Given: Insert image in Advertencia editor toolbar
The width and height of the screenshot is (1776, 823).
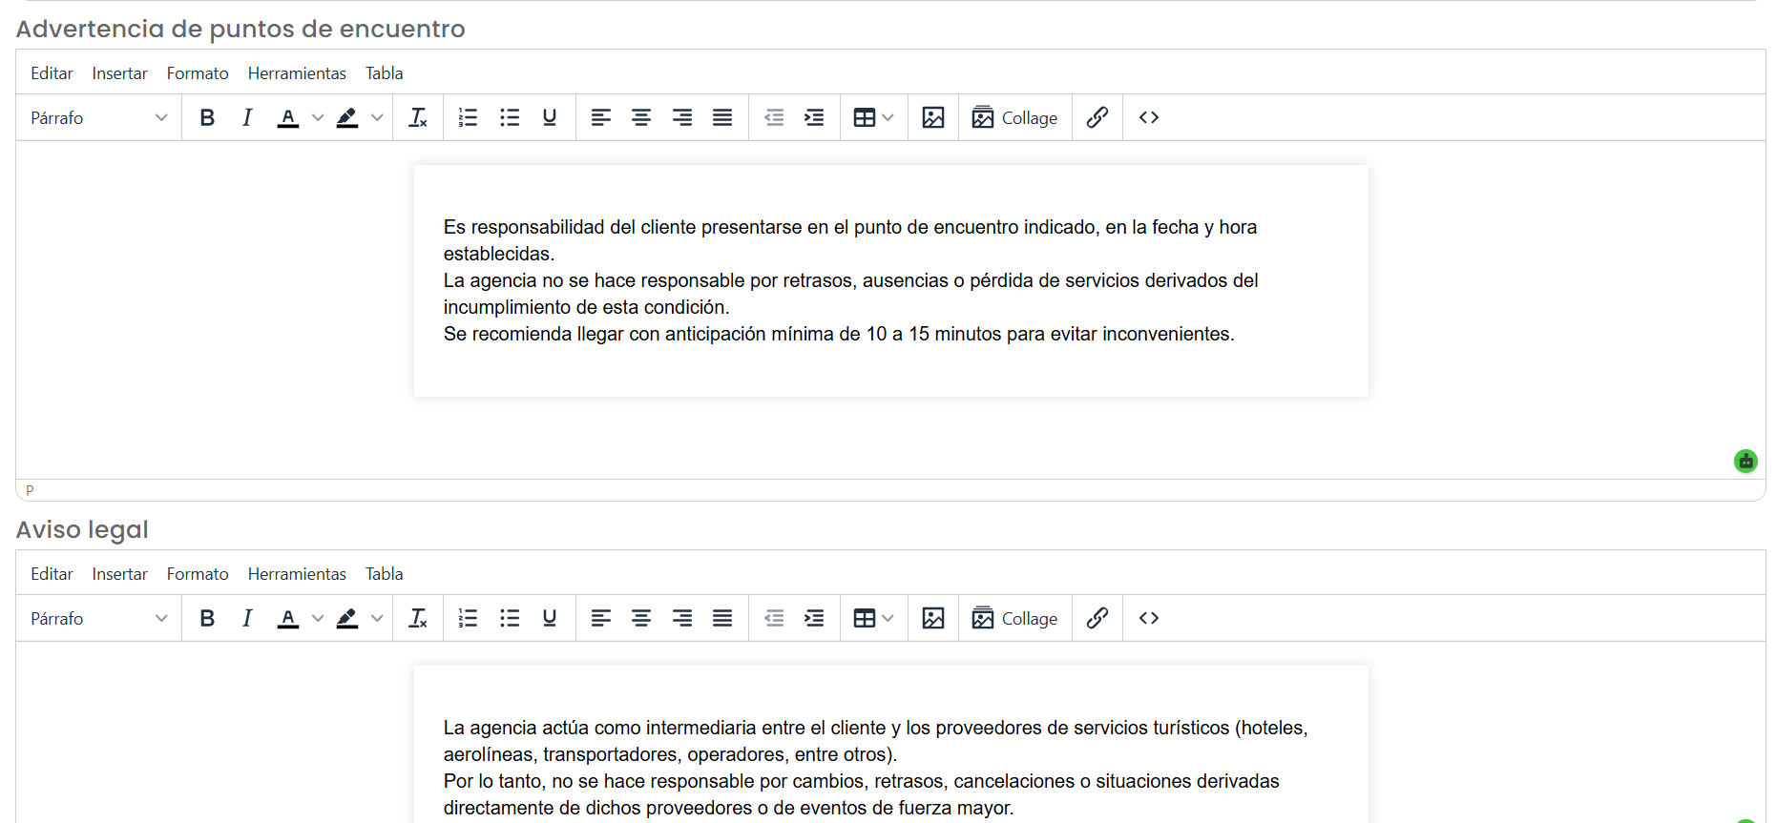Looking at the screenshot, I should click(x=933, y=117).
